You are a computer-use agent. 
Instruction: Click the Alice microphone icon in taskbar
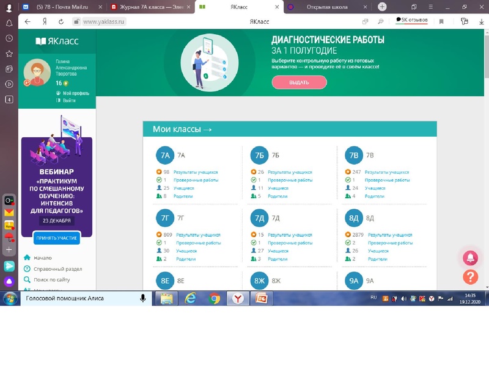(143, 298)
